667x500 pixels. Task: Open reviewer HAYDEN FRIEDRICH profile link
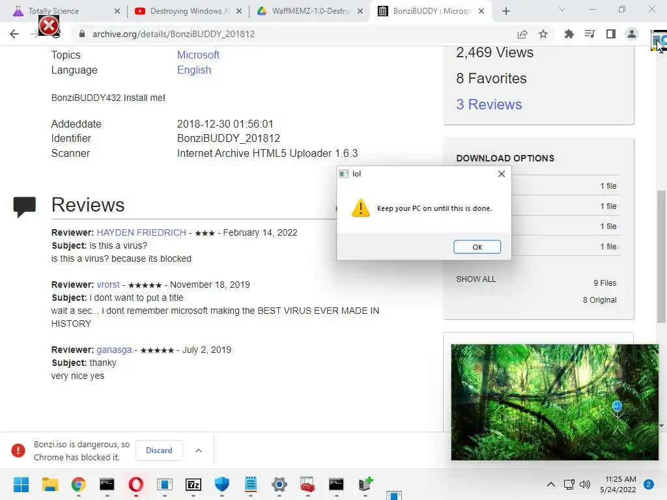point(141,232)
